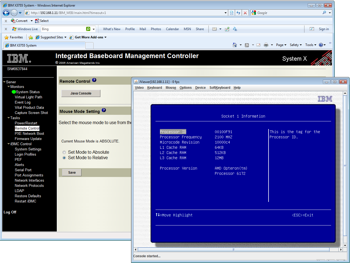Open Firmware Update link
This screenshot has width=350, height=263.
28,139
